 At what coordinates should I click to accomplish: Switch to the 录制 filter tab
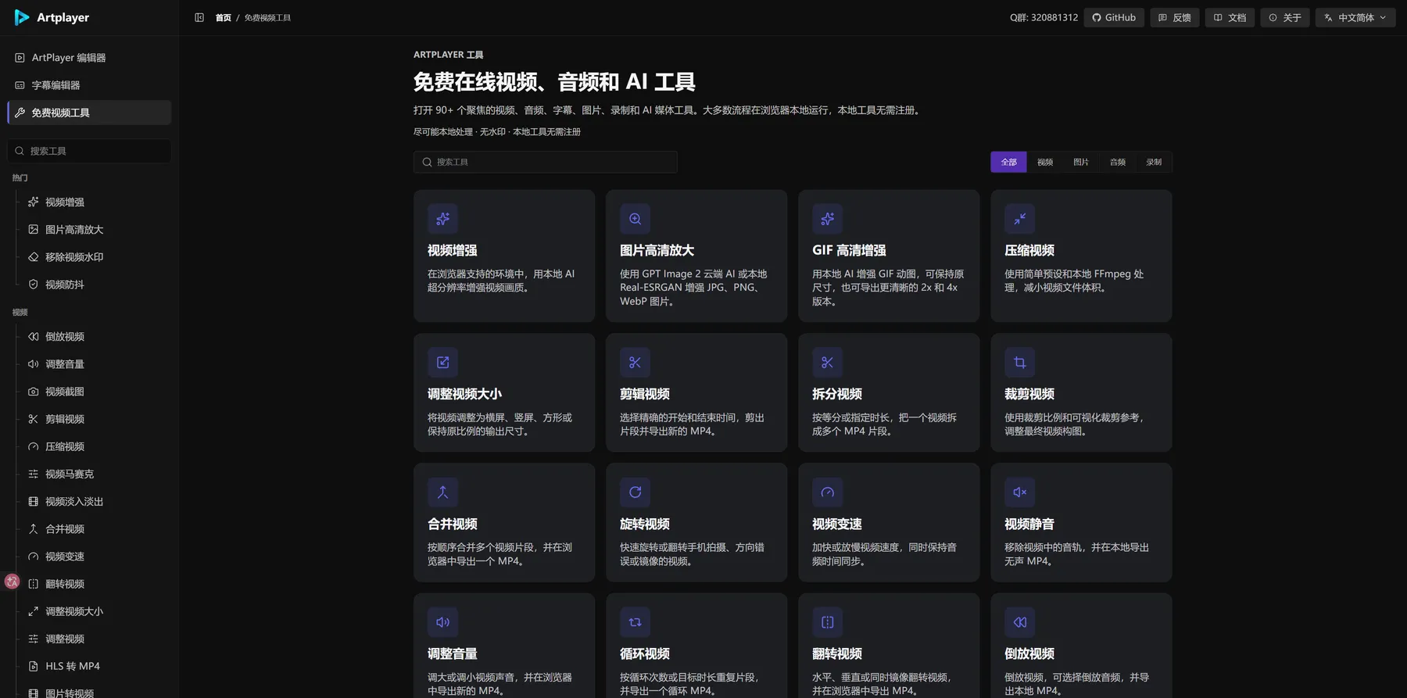[1154, 162]
